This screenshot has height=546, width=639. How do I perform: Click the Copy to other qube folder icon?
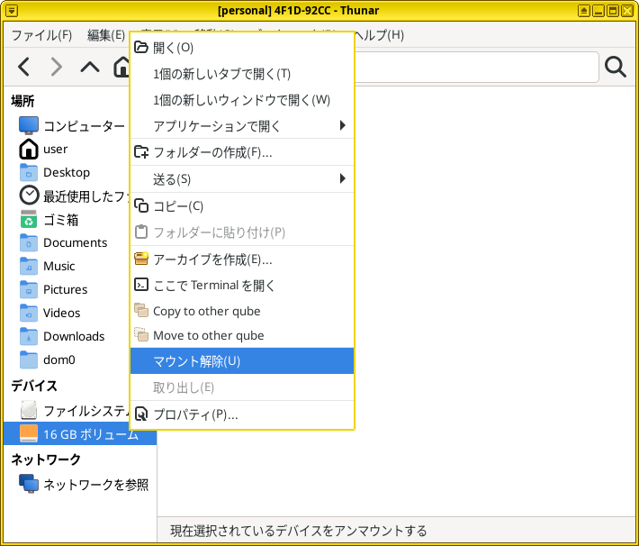point(141,310)
